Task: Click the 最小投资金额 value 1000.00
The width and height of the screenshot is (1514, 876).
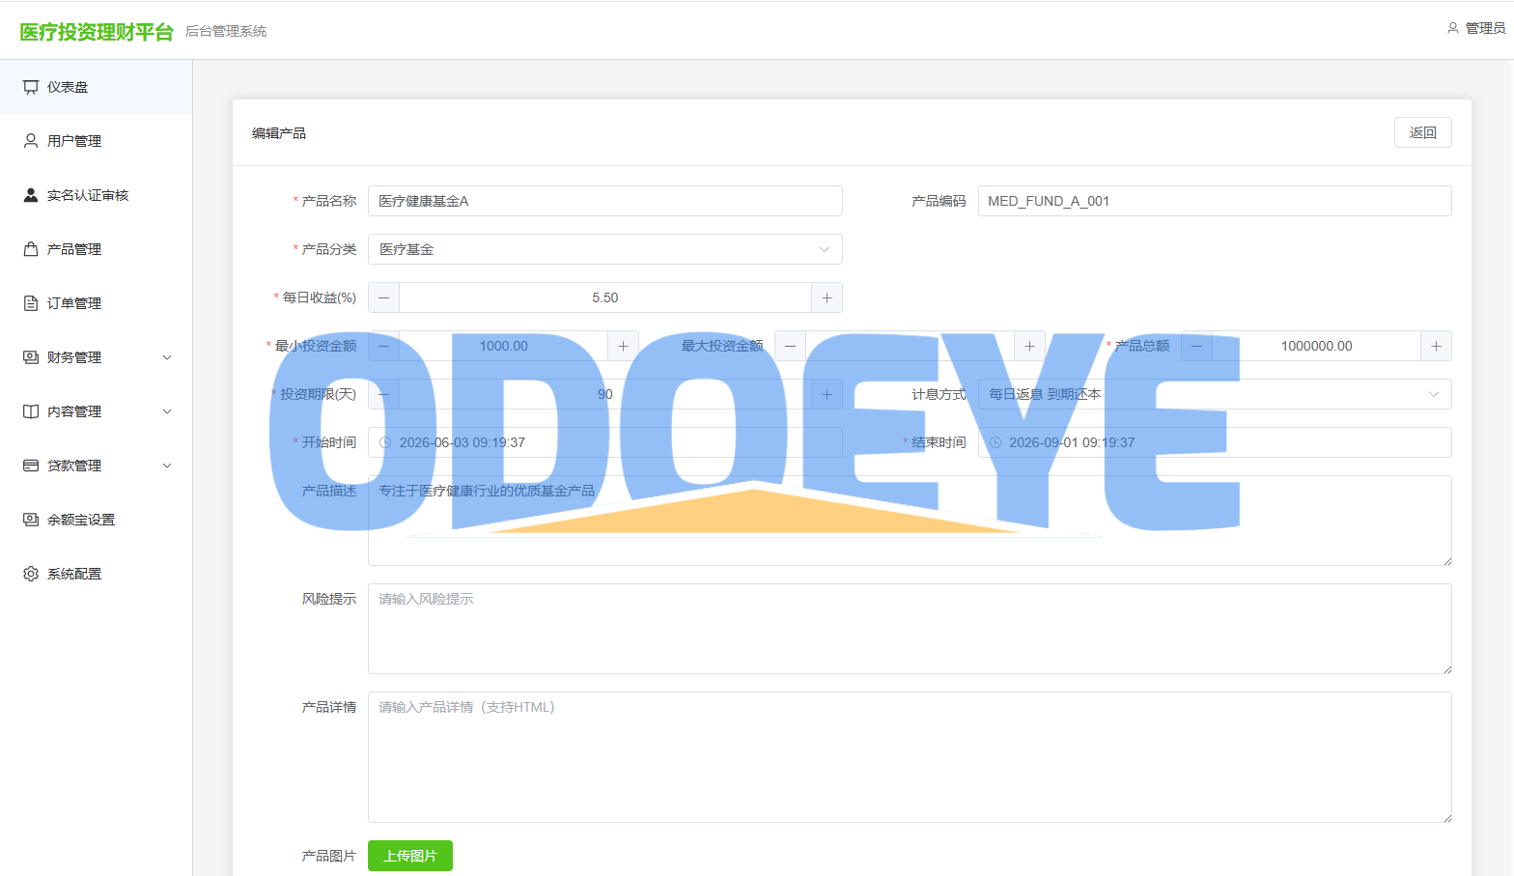Action: (x=504, y=346)
